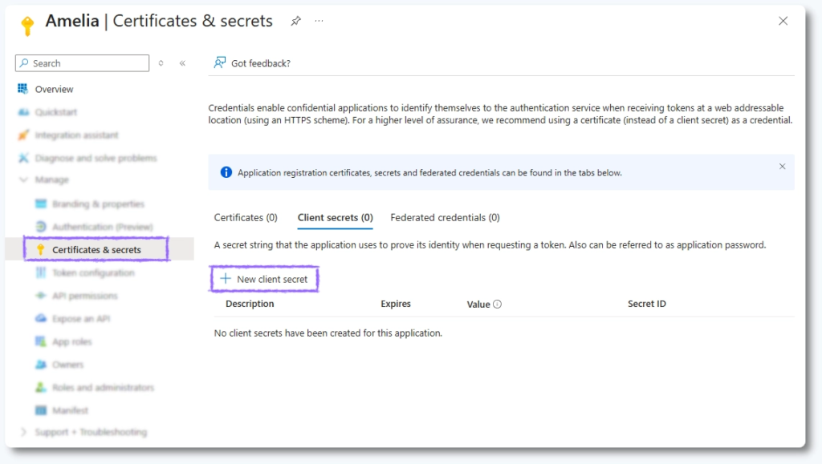The width and height of the screenshot is (822, 464).
Task: Click the Got feedback person icon
Action: [x=220, y=63]
